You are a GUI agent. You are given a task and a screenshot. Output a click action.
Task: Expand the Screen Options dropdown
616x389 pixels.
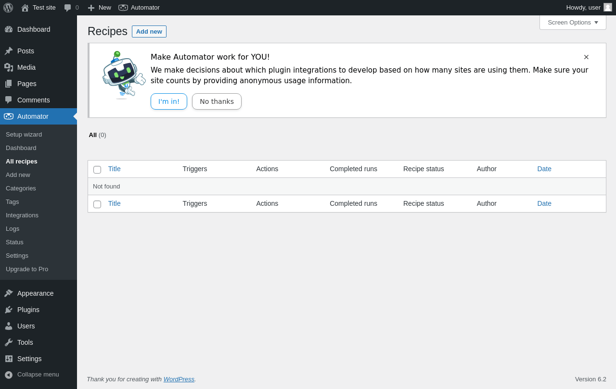[573, 22]
